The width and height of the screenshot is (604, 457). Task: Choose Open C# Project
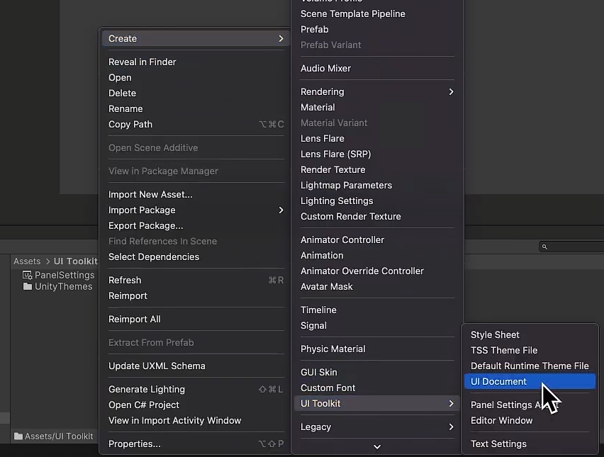196,405
